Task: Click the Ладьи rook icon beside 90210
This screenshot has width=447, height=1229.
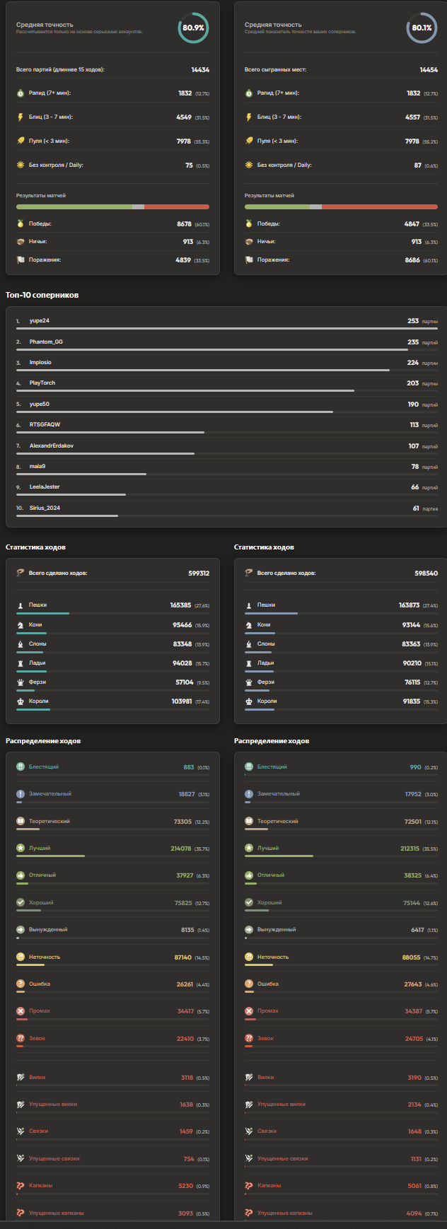Action: (x=249, y=663)
